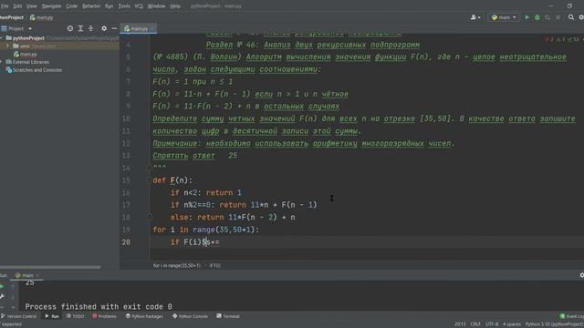584x328 pixels.
Task: Open Run panel settings gear
Action: pyautogui.click(x=581, y=275)
